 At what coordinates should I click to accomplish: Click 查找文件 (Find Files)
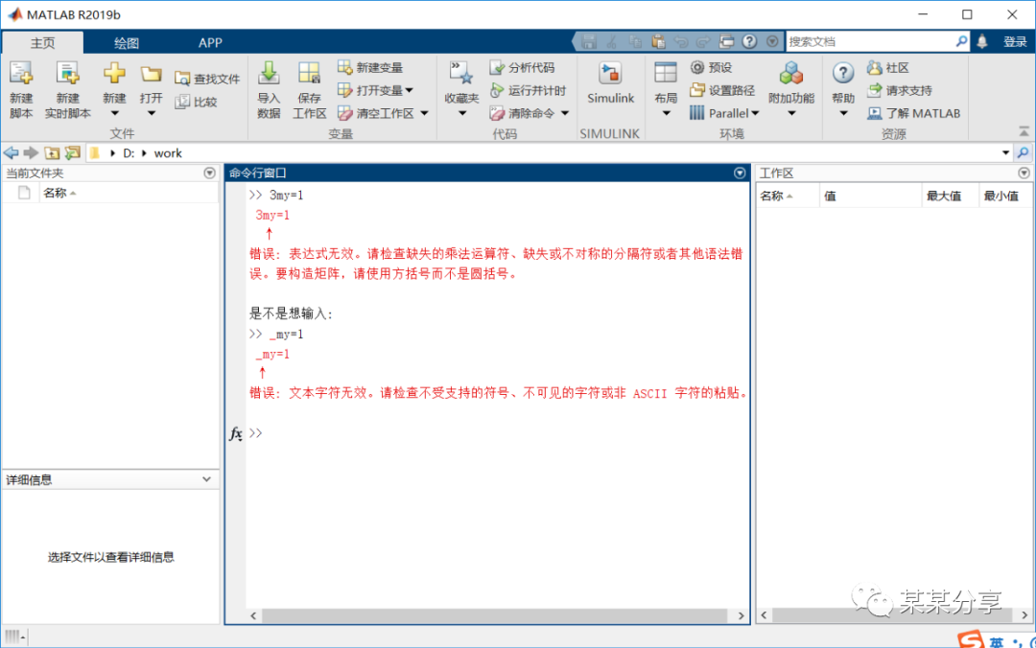[207, 79]
